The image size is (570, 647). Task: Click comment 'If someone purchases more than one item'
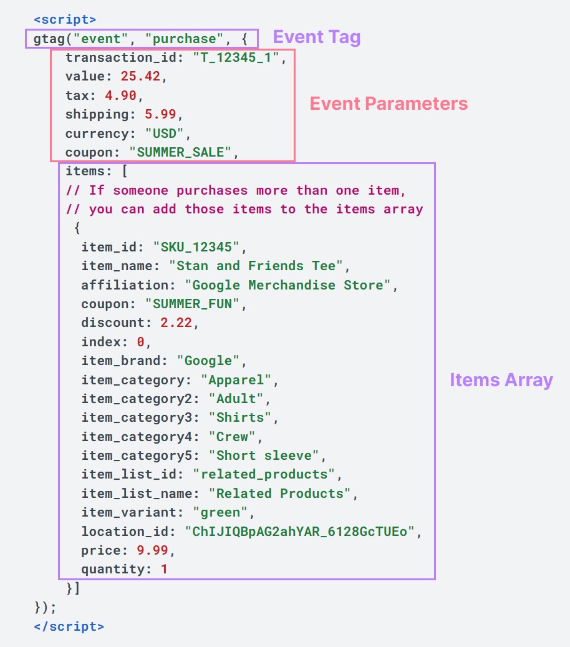pyautogui.click(x=236, y=190)
